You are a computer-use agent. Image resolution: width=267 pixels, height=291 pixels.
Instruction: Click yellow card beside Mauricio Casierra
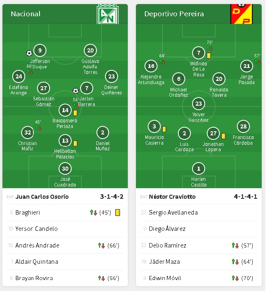(164, 129)
